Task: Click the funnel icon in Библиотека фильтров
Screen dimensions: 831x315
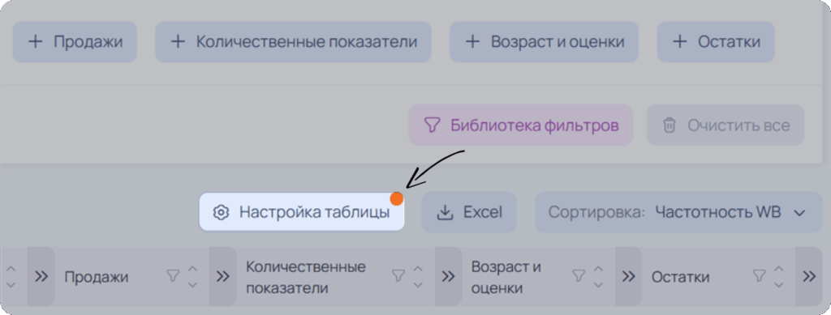Action: click(x=433, y=126)
